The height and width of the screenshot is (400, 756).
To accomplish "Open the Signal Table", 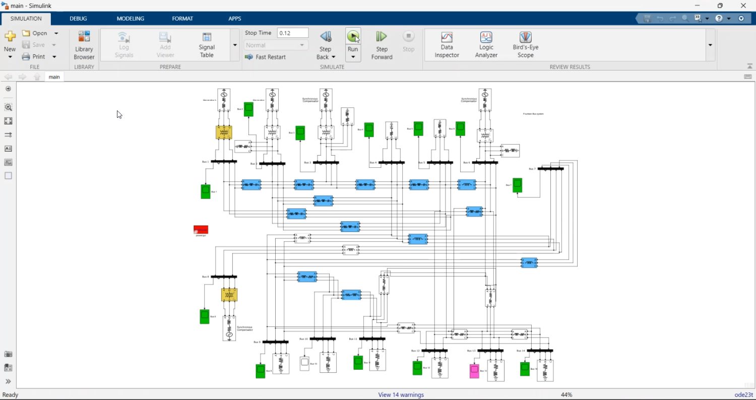I will (x=206, y=45).
